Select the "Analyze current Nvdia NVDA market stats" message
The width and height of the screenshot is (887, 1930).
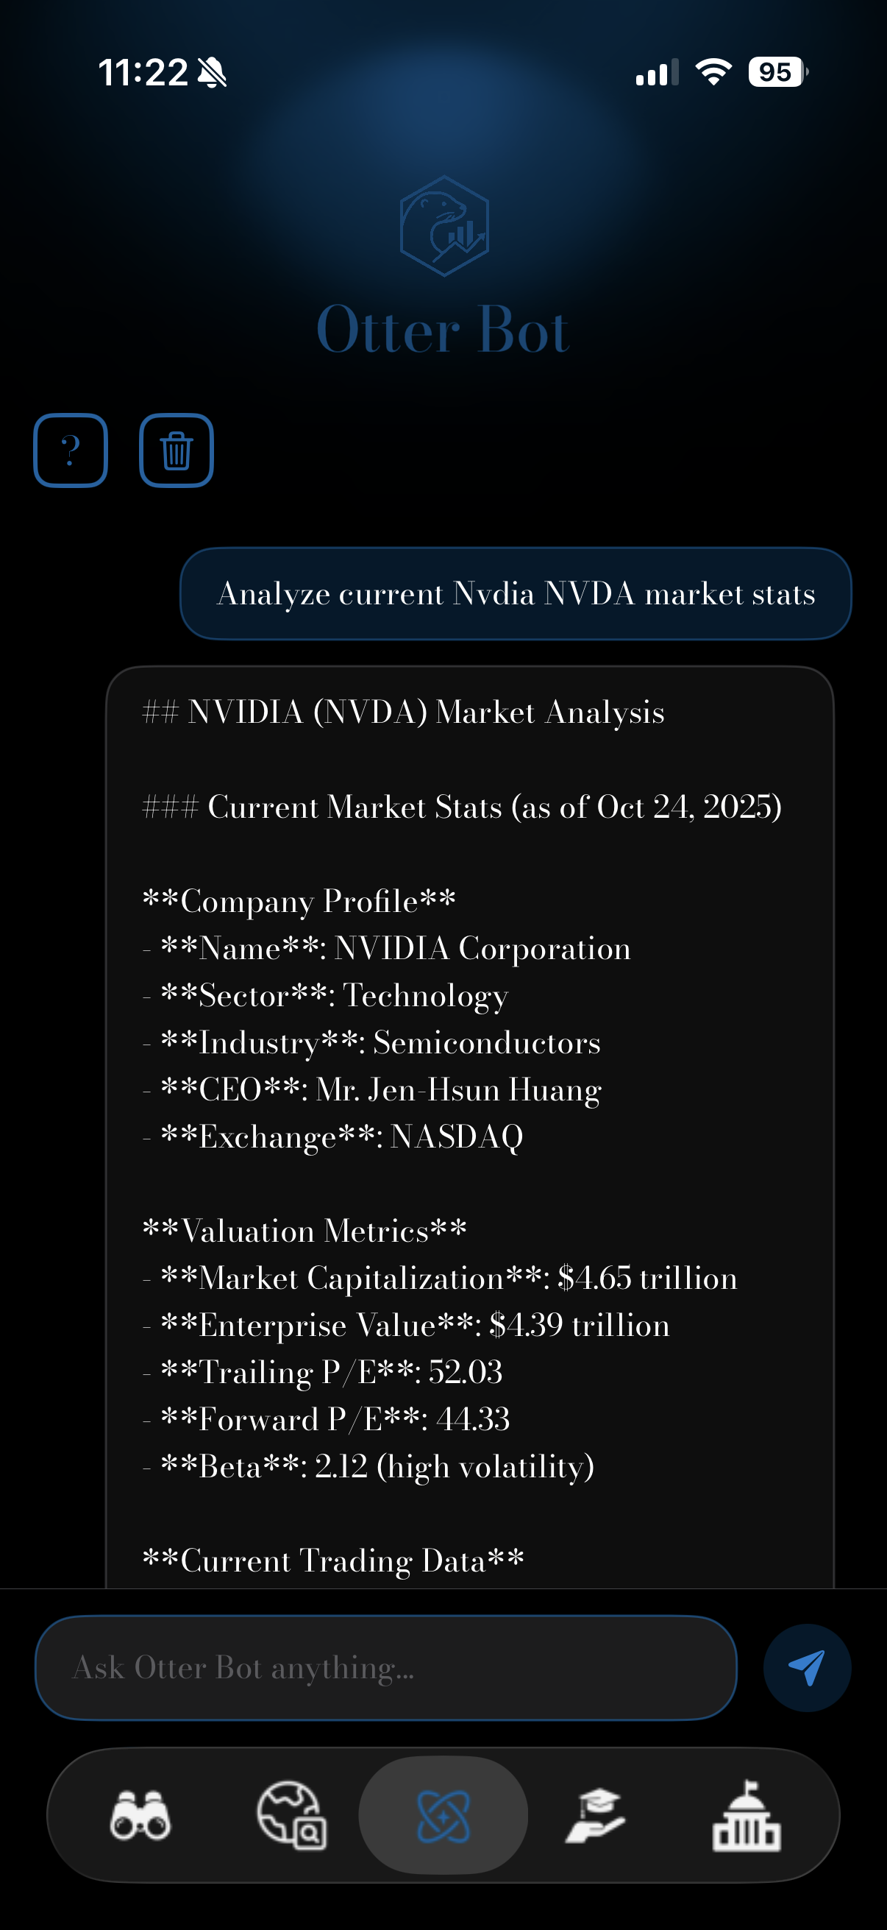(515, 593)
